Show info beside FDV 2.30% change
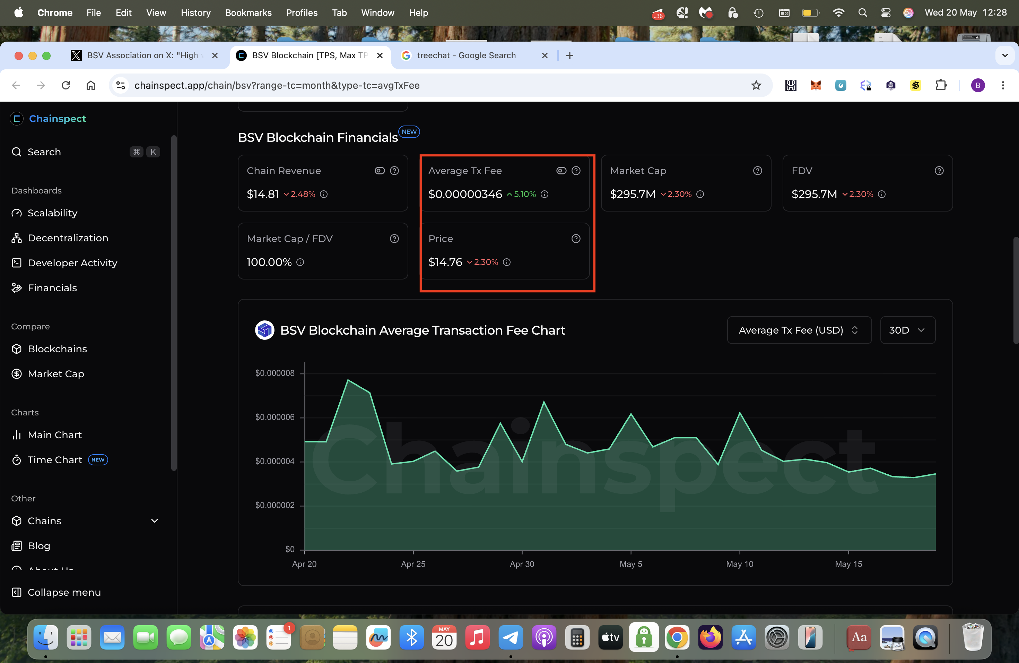1019x663 pixels. (881, 194)
